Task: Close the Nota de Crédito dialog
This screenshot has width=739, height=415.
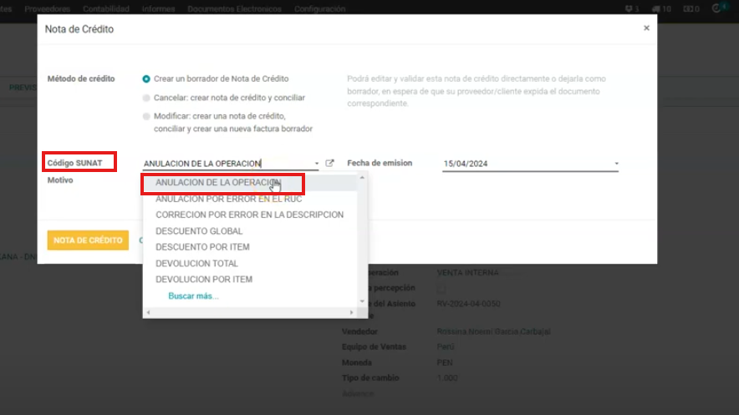Action: point(646,28)
